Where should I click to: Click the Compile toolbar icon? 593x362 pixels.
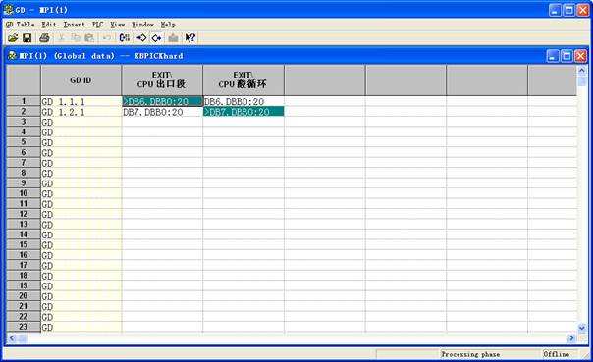(x=125, y=38)
